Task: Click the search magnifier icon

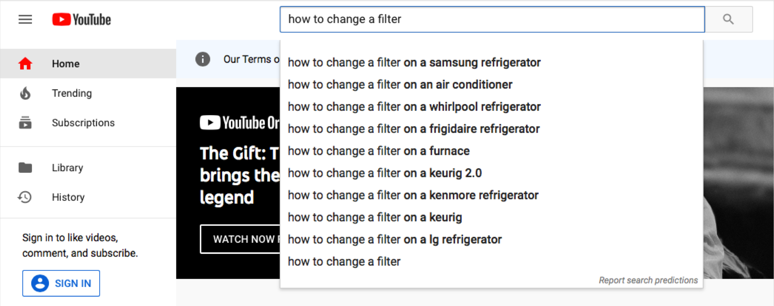Action: [x=728, y=19]
